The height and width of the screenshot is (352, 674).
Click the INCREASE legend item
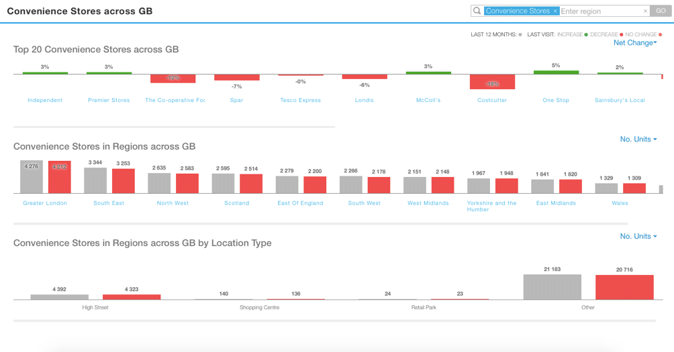click(x=572, y=34)
